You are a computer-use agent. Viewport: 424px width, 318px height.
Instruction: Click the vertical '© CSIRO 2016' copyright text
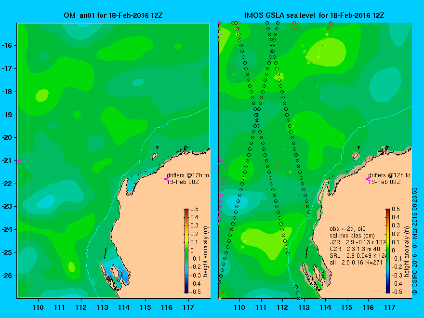pos(415,275)
